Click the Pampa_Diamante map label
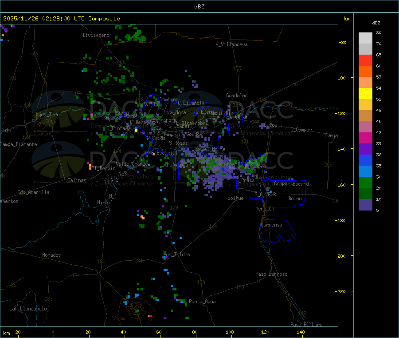 (19, 144)
